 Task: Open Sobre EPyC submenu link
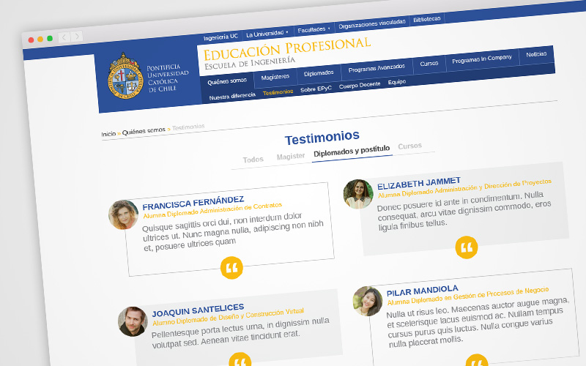point(316,89)
